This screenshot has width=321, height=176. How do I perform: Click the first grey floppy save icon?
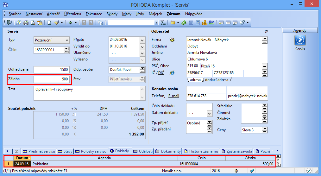click(84, 22)
